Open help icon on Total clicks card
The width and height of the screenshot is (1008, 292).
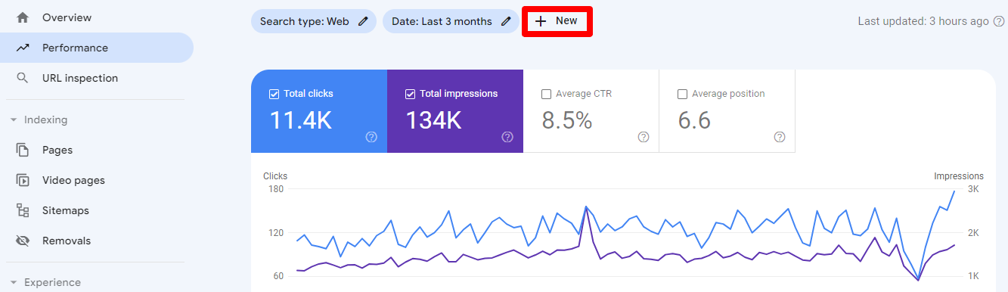point(371,137)
